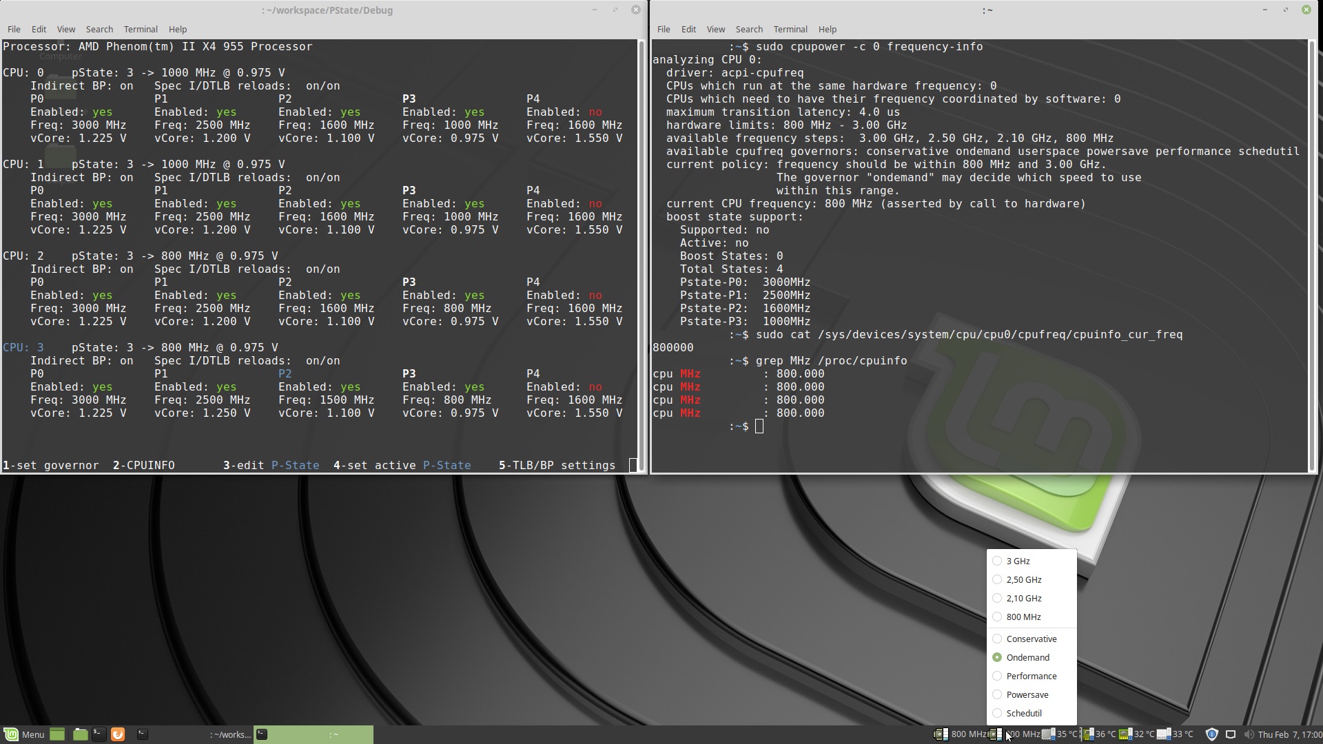The image size is (1323, 744).
Task: Open Terminal menu in left terminal window
Action: pos(141,30)
